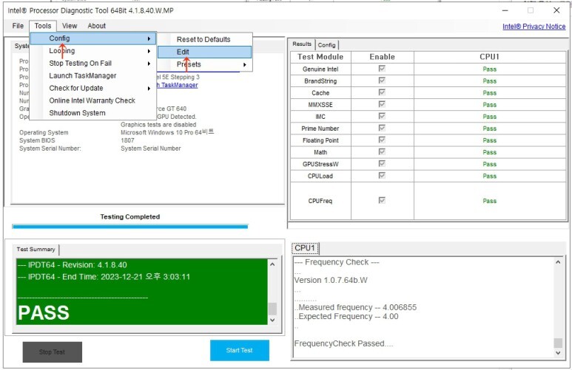Click the testing progress bar
This screenshot has width=572, height=370.
pos(130,227)
